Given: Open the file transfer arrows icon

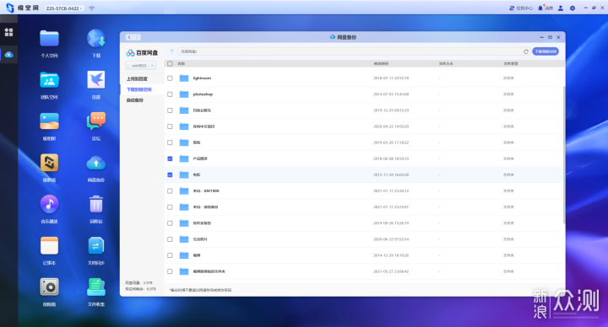Looking at the screenshot, I should (96, 246).
